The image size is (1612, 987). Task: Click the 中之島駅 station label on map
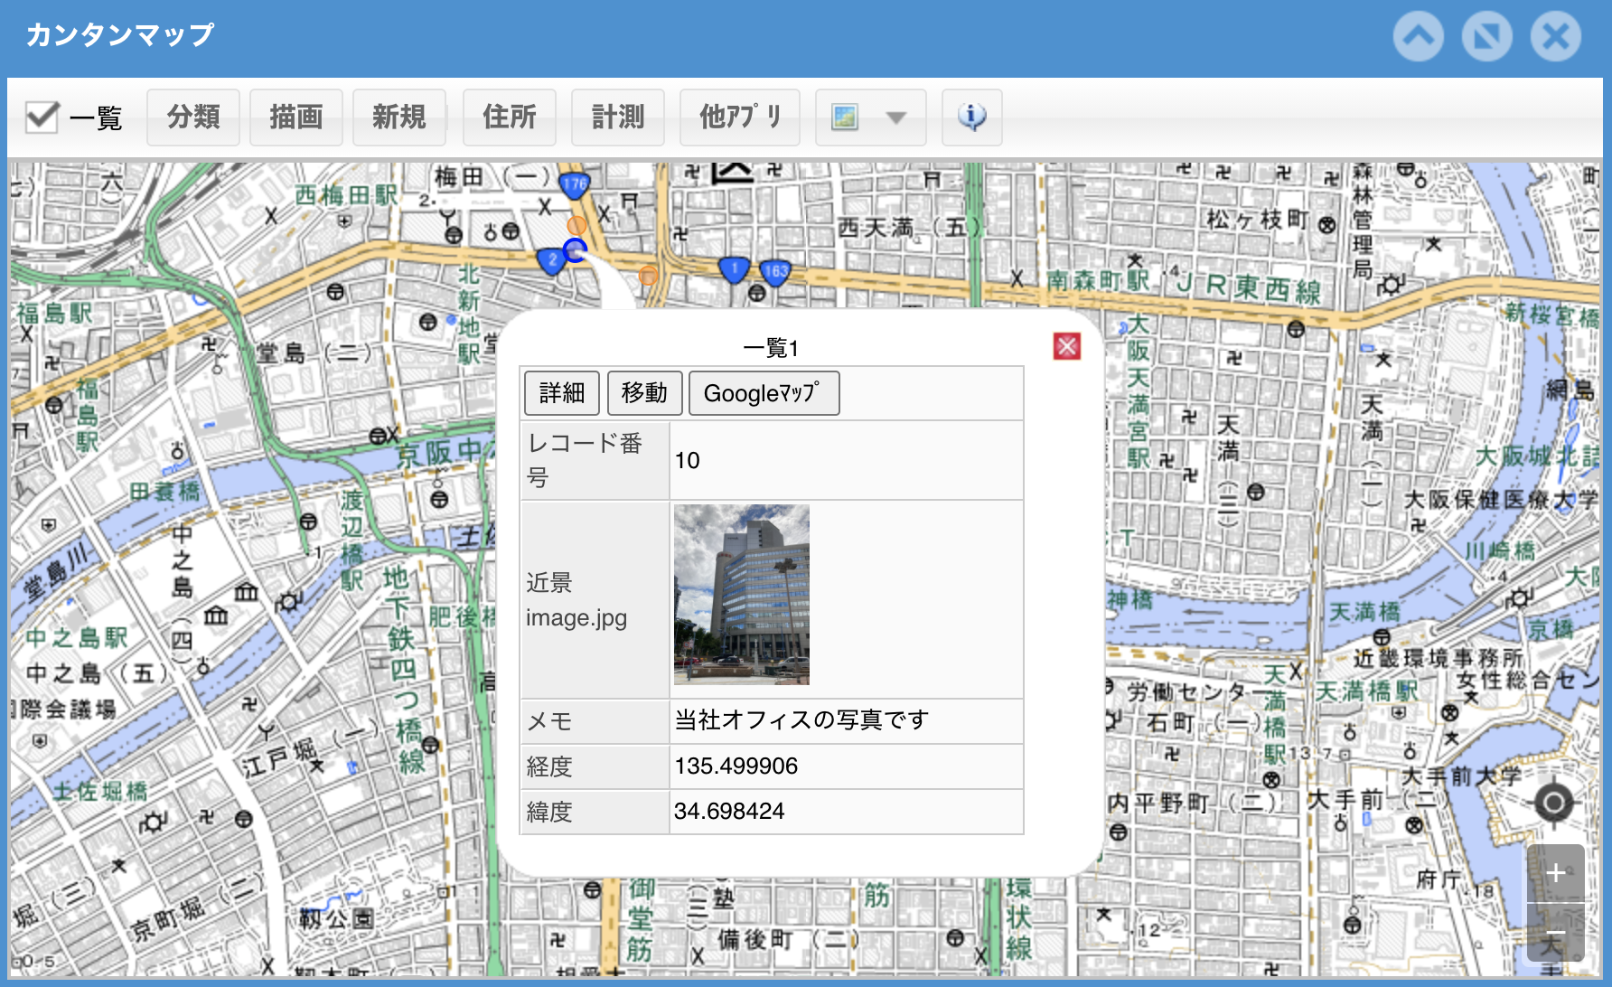pyautogui.click(x=77, y=637)
